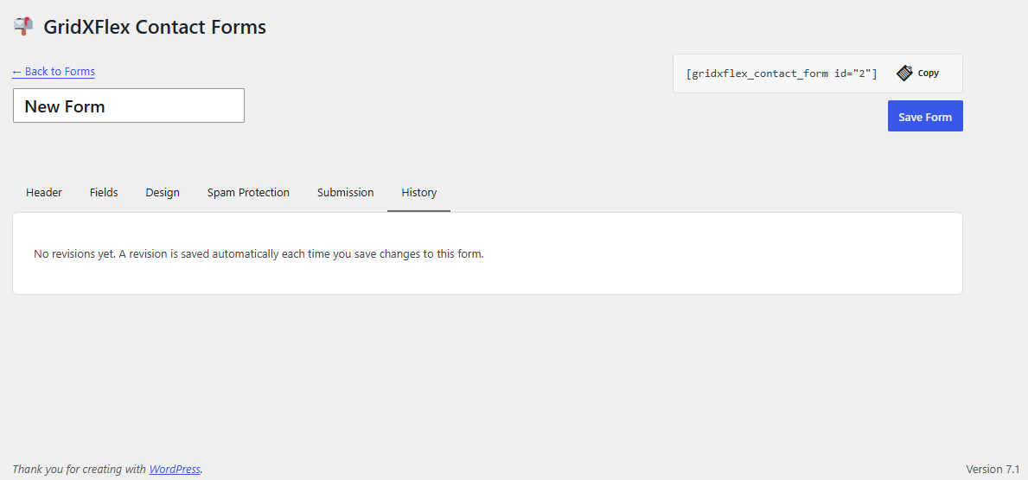Screen dimensions: 1028x480
Task: Go back via the Back to Forms link
Action: click(x=54, y=72)
